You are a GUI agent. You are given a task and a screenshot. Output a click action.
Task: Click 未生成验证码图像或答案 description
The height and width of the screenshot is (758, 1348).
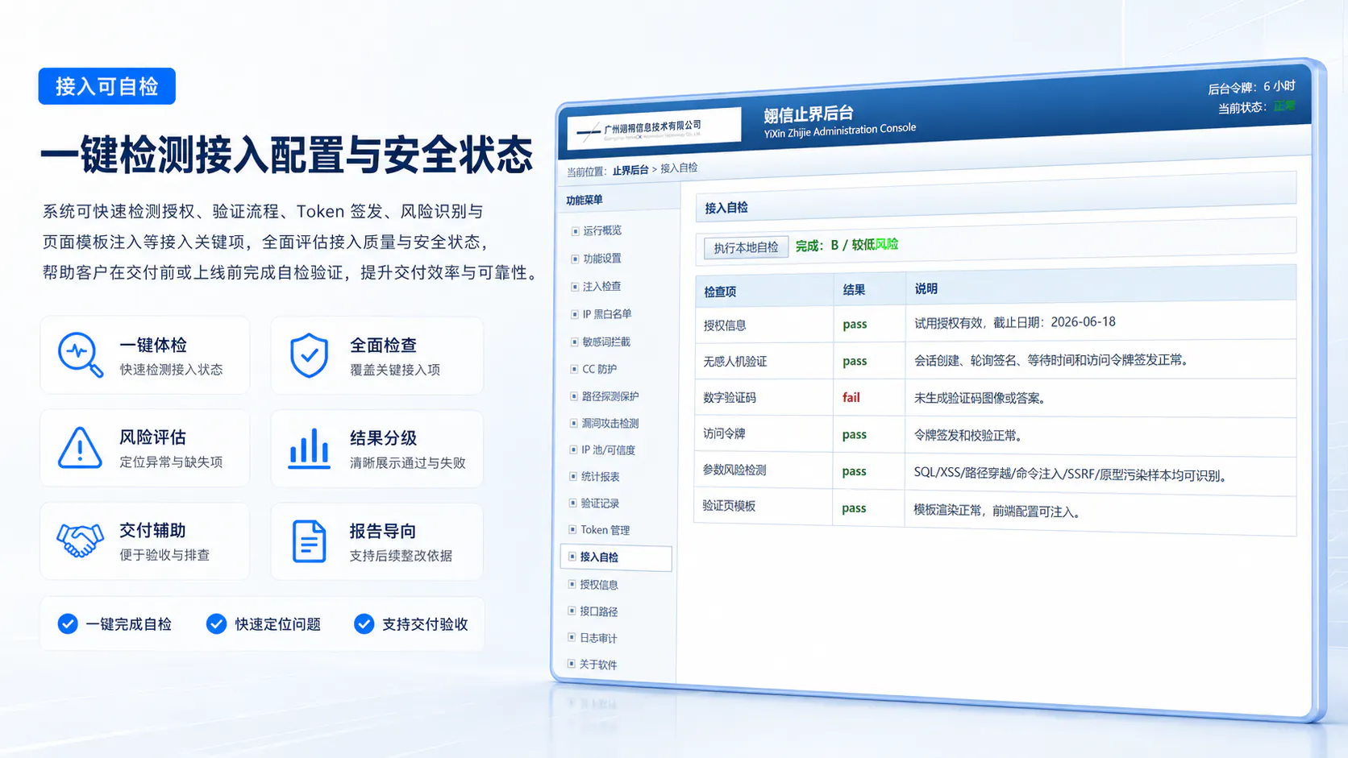980,398
